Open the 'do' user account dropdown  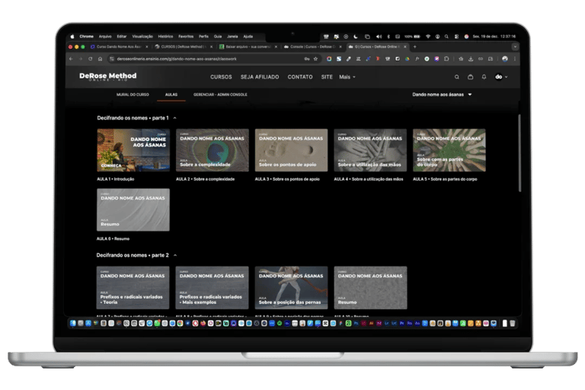point(501,77)
